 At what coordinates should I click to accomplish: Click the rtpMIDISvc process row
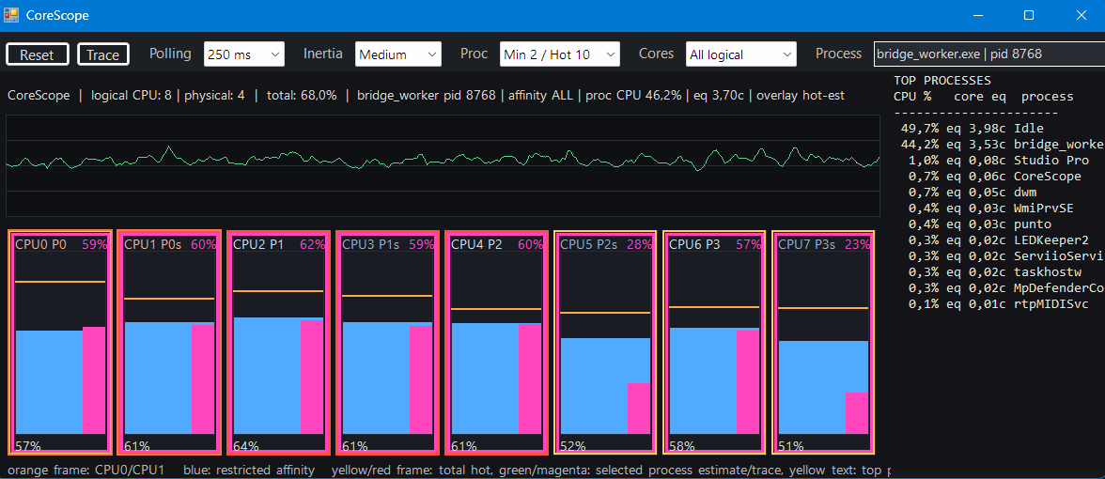tap(998, 303)
